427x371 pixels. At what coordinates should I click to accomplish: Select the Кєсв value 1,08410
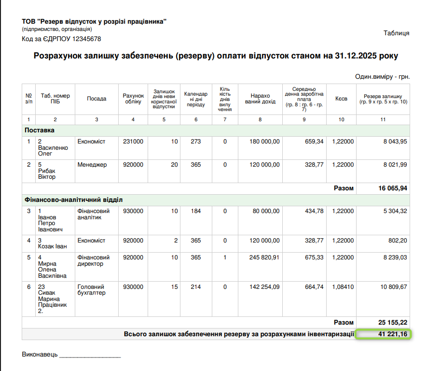(343, 287)
